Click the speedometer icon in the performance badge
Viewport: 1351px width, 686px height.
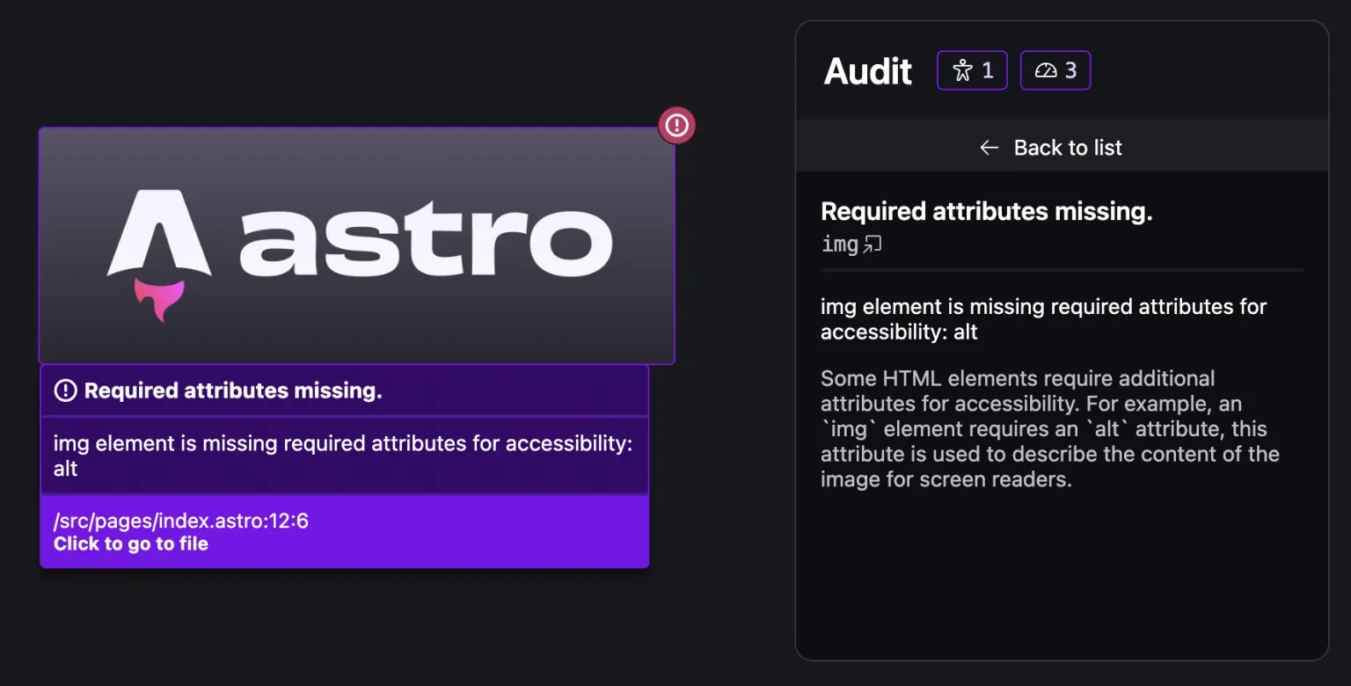click(x=1044, y=69)
